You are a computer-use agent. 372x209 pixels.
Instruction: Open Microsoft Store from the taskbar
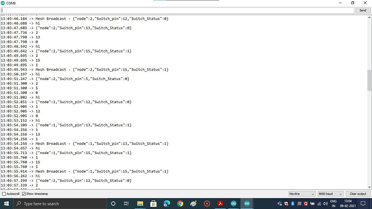[153, 204]
